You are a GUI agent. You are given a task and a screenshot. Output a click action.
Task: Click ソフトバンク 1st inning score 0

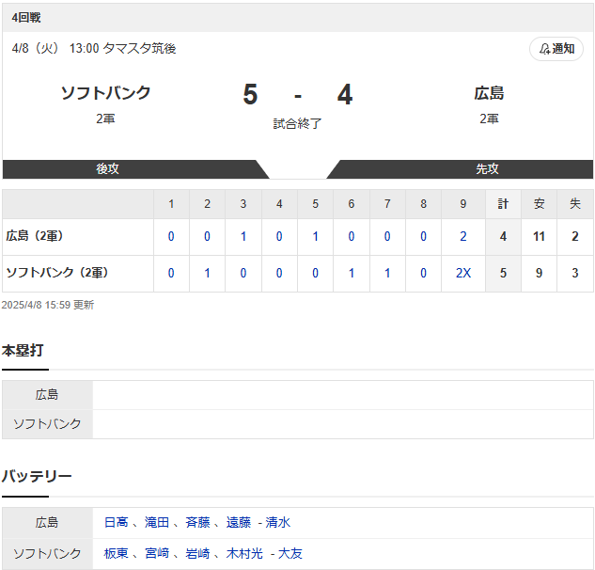click(x=171, y=273)
